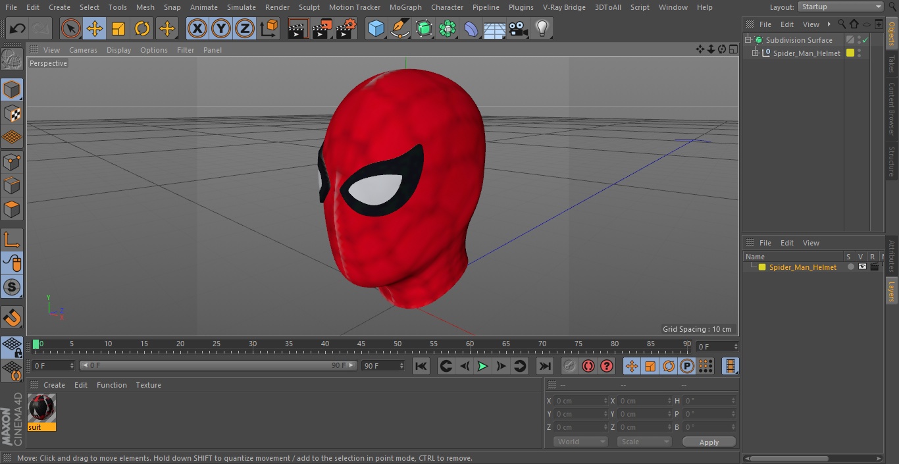The height and width of the screenshot is (464, 899).
Task: Enable Edges mode
Action: [12, 186]
